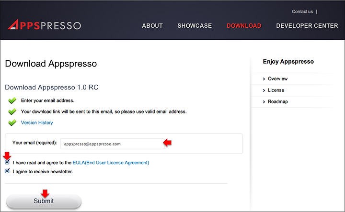Open the Version History link

37,123
